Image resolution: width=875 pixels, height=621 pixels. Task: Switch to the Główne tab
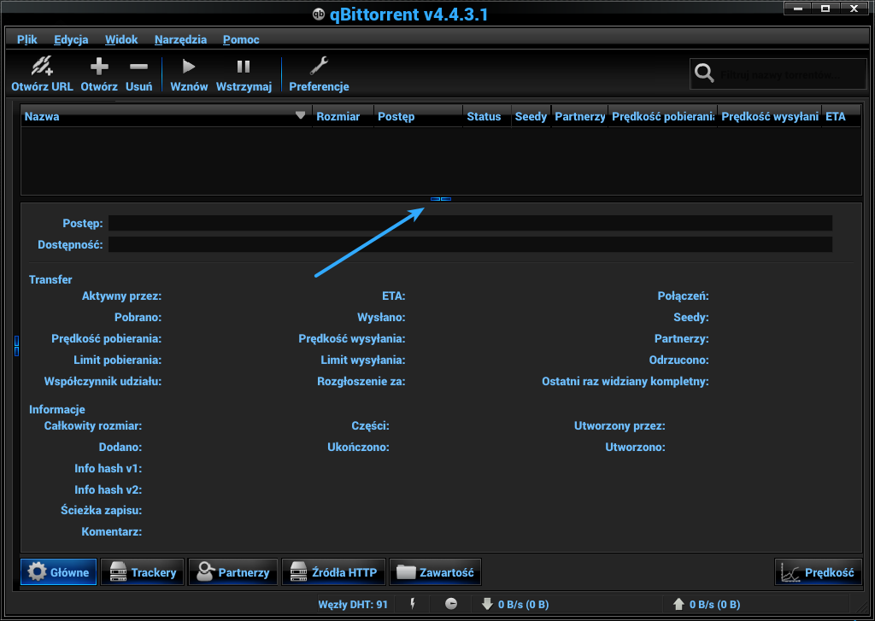coord(59,572)
